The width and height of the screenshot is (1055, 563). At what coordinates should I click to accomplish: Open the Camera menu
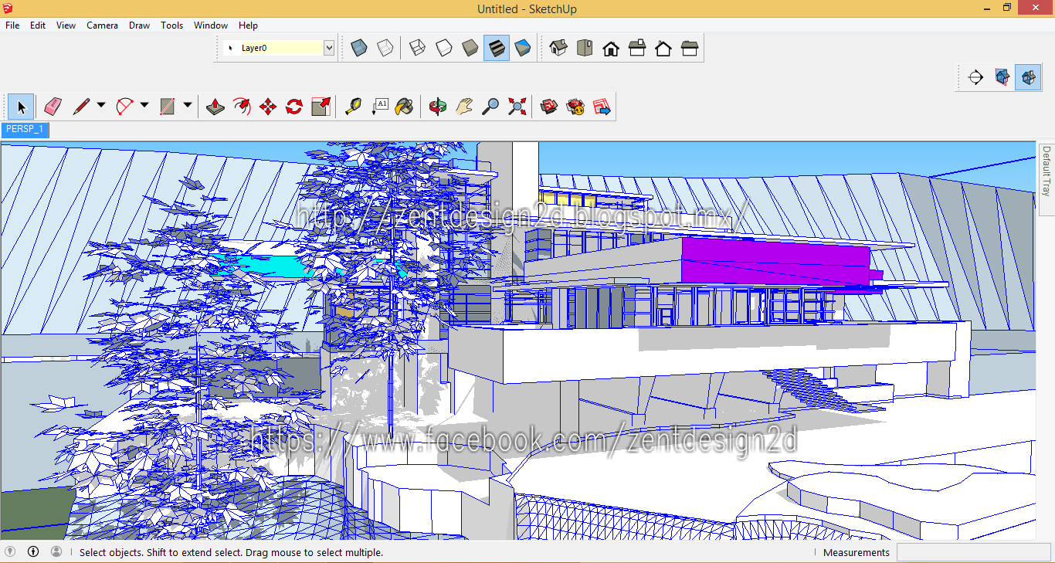(102, 25)
